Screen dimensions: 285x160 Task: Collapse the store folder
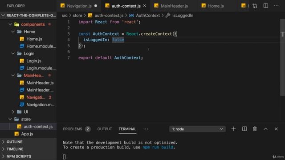[10, 119]
